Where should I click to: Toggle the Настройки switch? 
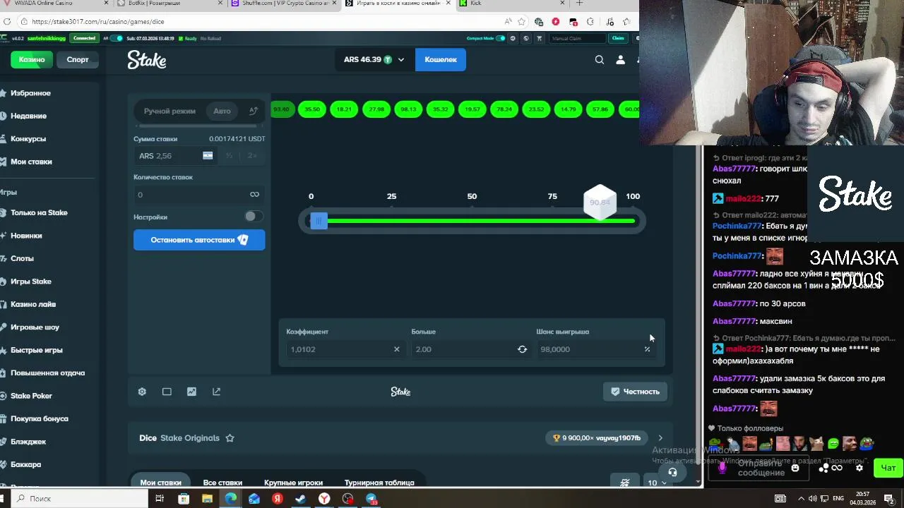pos(254,217)
